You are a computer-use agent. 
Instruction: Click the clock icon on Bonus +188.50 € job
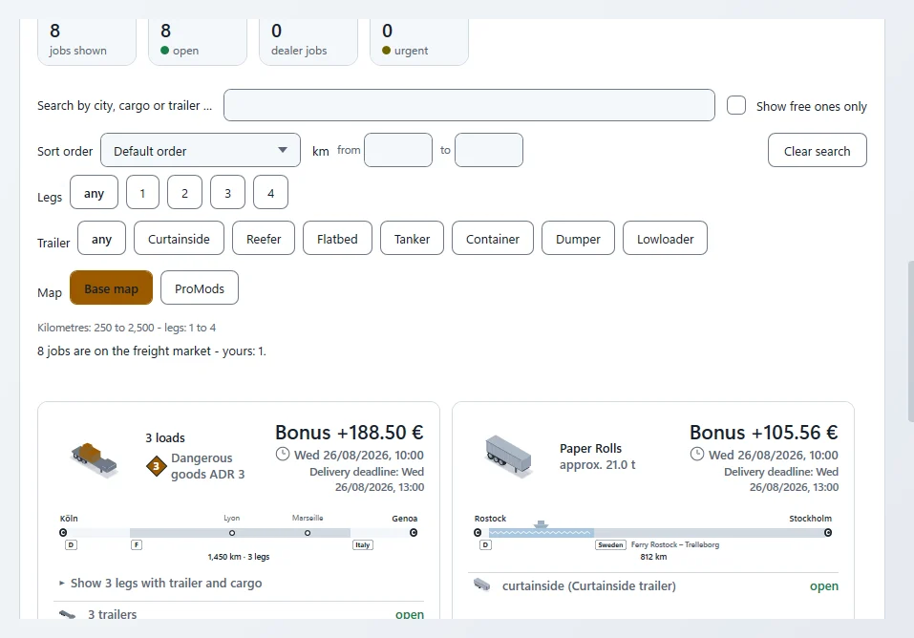[282, 454]
